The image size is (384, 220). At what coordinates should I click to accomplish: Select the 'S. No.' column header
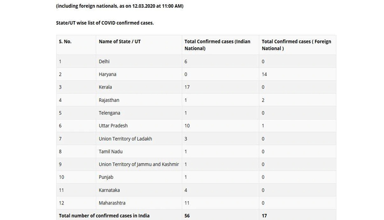tap(65, 41)
